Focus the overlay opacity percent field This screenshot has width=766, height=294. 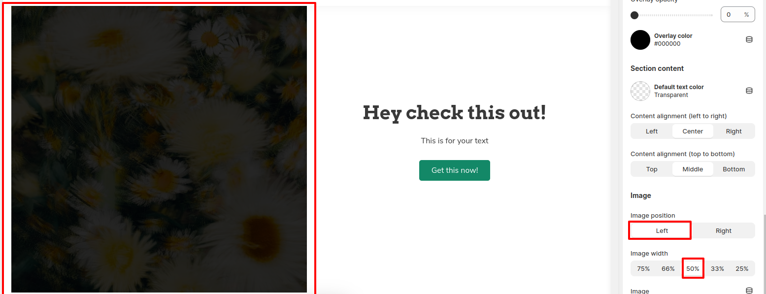(x=737, y=14)
